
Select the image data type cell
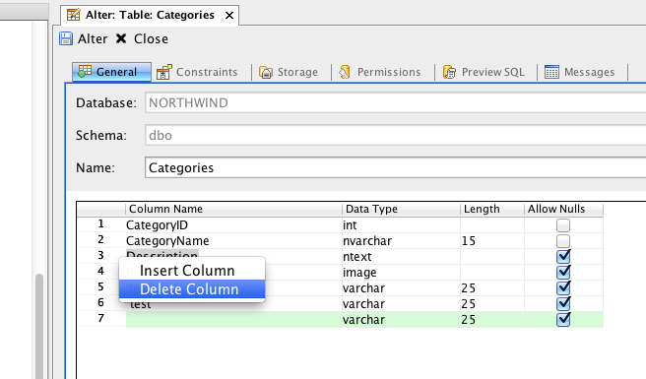click(401, 272)
